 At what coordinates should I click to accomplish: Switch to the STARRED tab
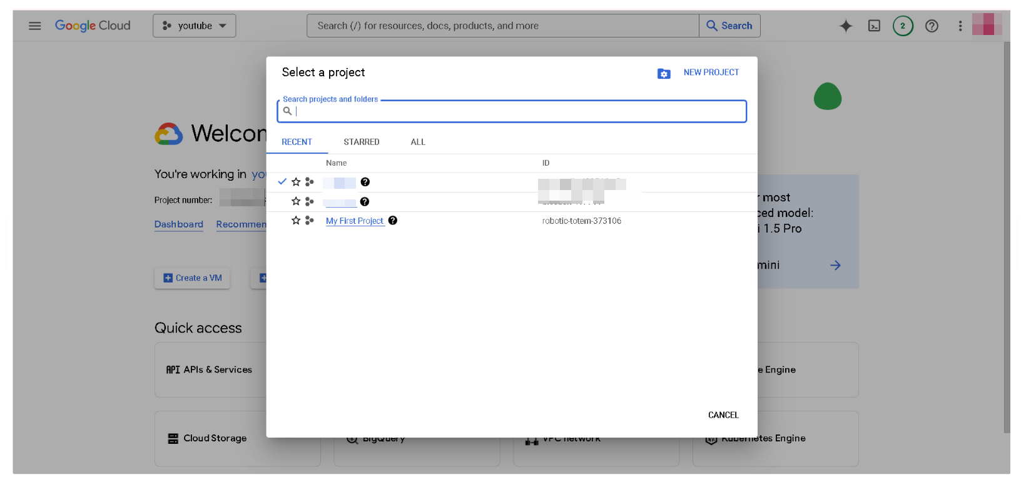point(361,142)
